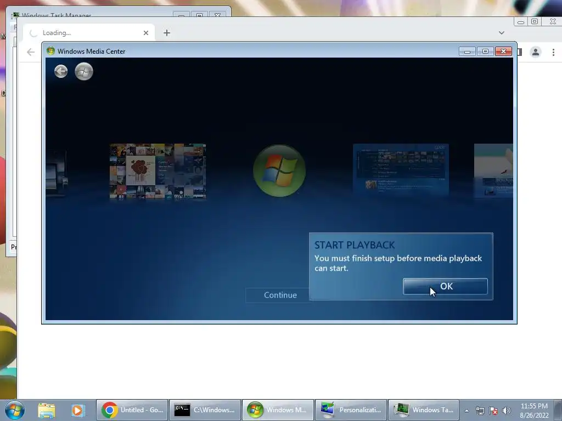Open Windows Explorer from taskbar

point(47,410)
